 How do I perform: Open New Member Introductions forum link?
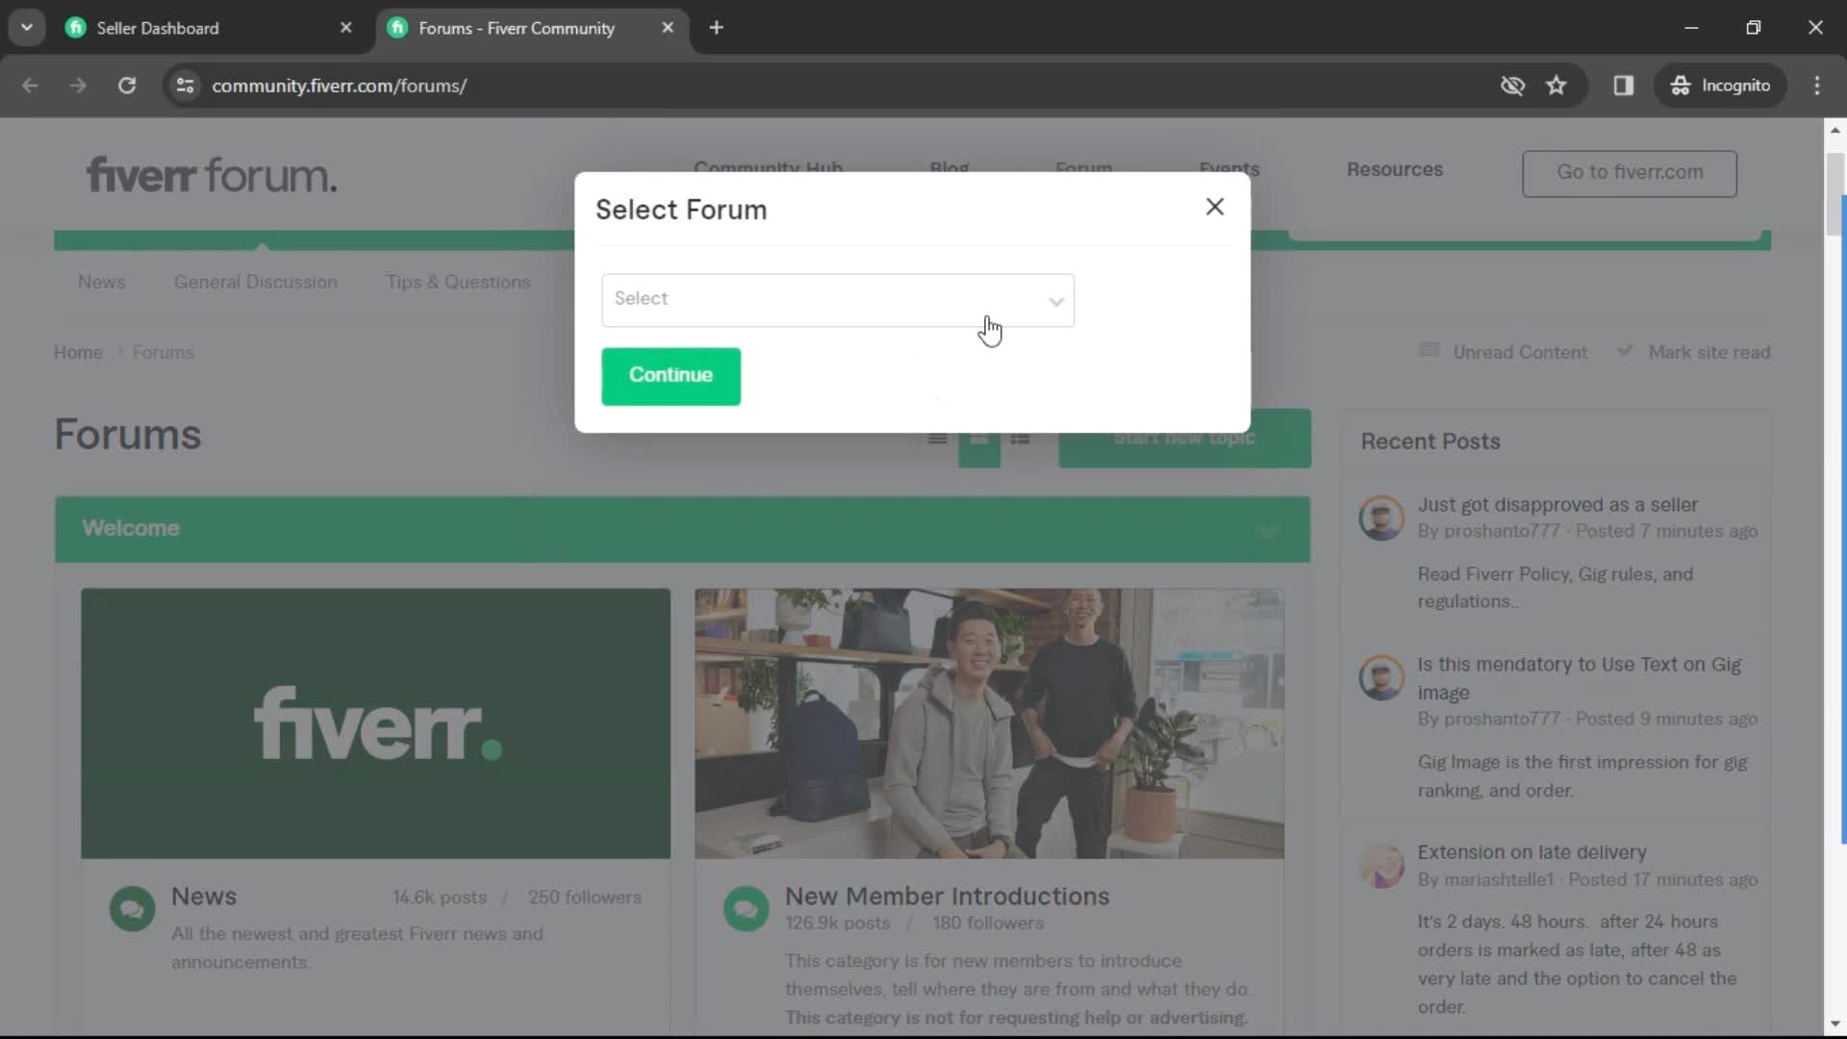(947, 897)
